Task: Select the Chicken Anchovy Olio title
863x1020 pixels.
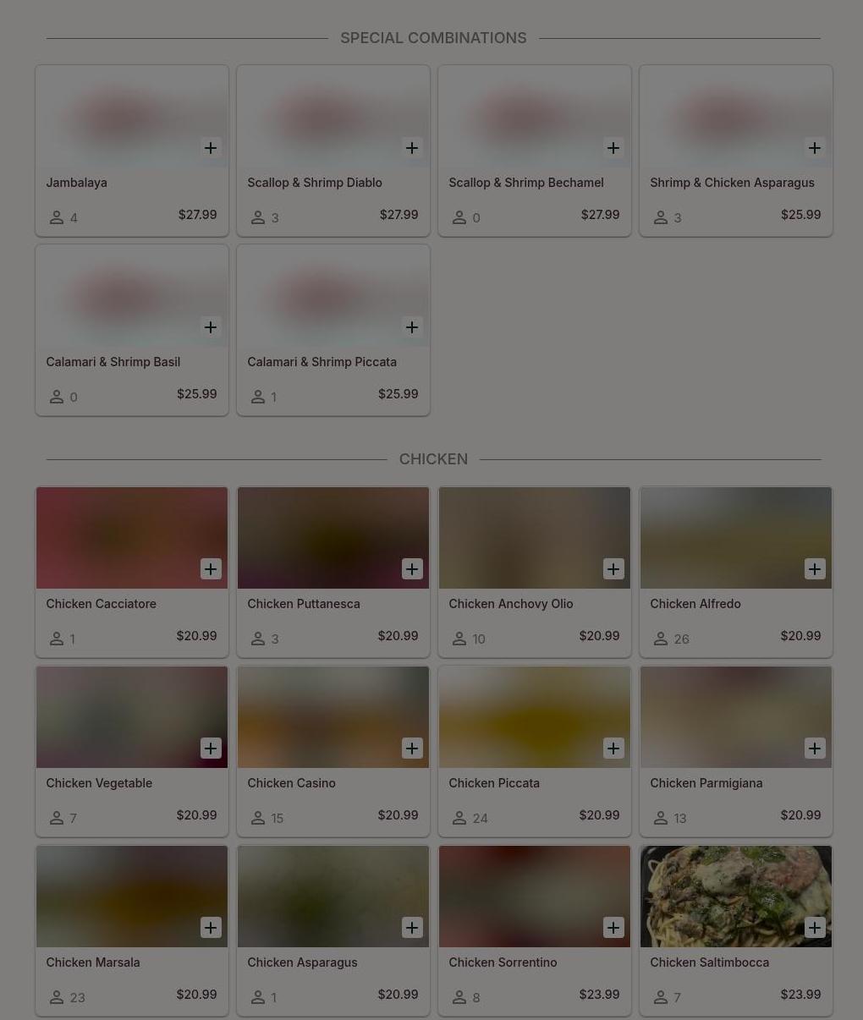Action: point(511,604)
